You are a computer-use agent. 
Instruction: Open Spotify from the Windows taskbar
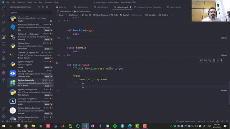[x=115, y=126]
